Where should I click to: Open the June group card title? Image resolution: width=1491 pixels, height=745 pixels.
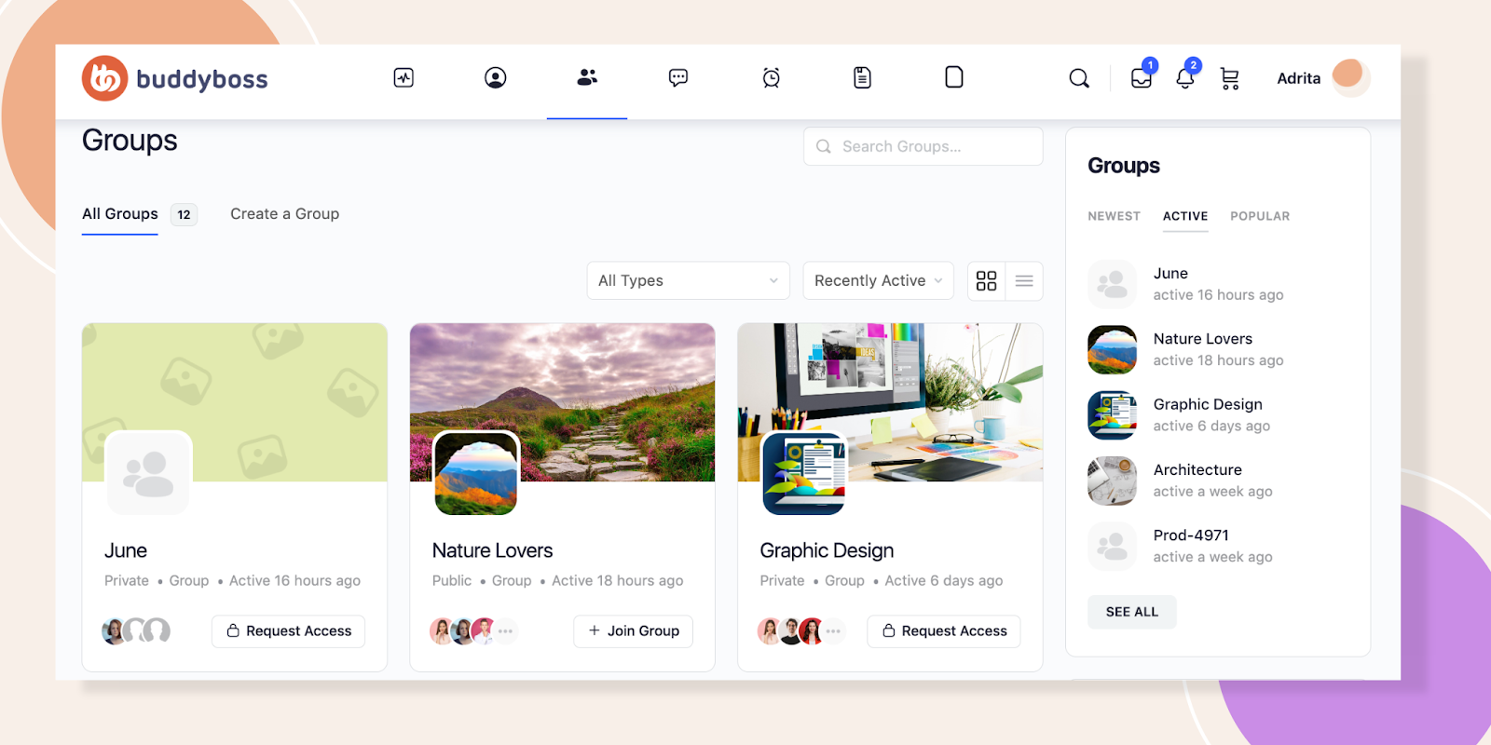coord(126,551)
